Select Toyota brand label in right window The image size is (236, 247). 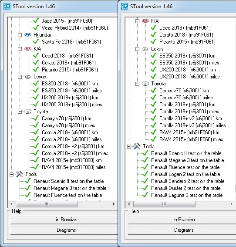point(158,84)
